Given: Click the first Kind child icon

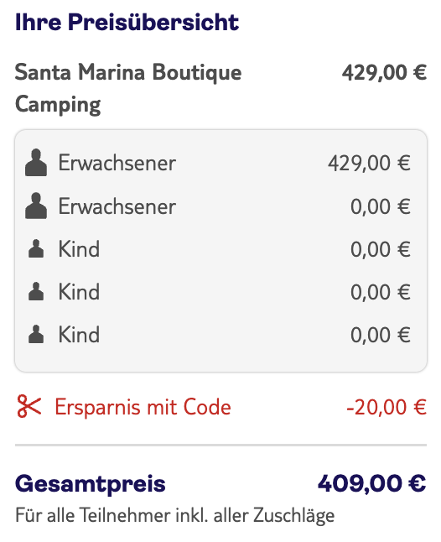Looking at the screenshot, I should click(x=36, y=248).
